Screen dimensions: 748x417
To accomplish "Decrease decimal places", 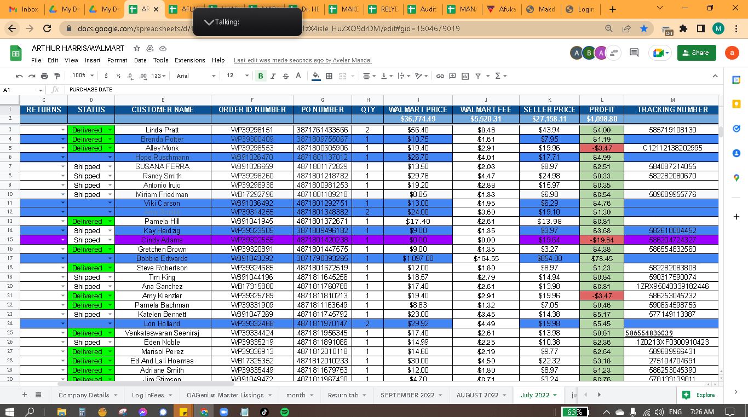I will point(130,76).
